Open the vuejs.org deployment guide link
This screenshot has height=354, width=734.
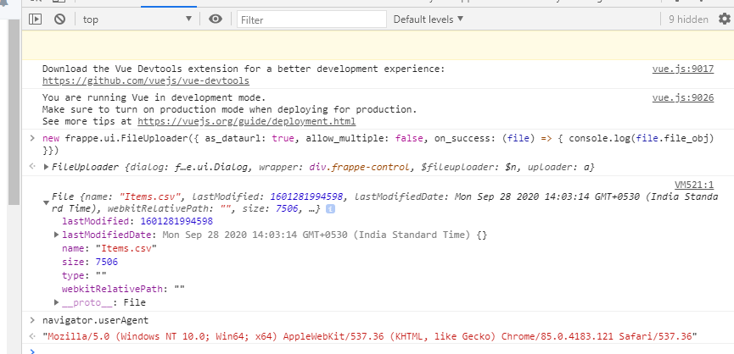click(x=246, y=121)
